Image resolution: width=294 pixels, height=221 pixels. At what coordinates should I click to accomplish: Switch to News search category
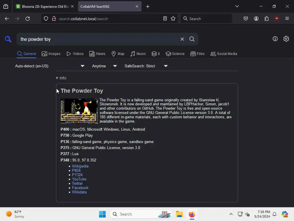click(x=97, y=54)
